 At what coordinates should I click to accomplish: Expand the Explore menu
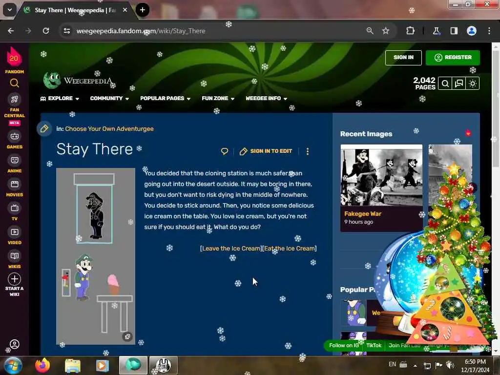click(60, 99)
